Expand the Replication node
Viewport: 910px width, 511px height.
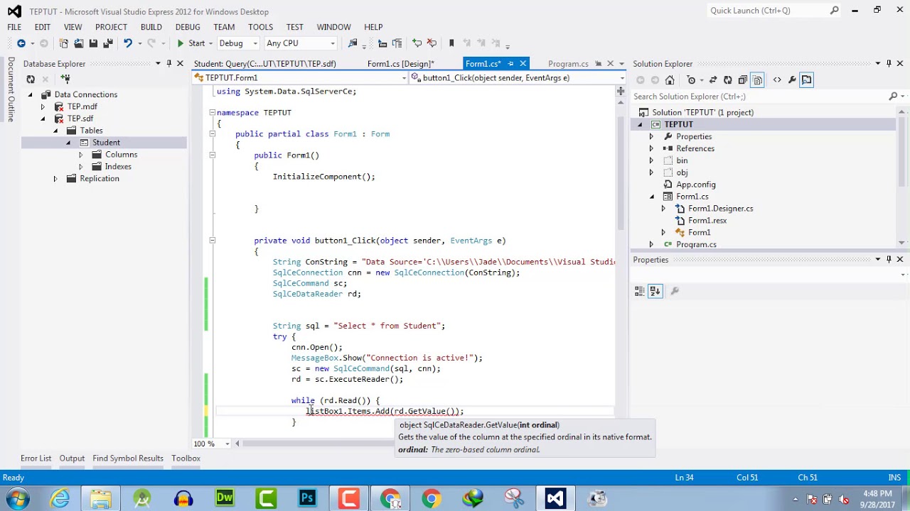click(55, 179)
